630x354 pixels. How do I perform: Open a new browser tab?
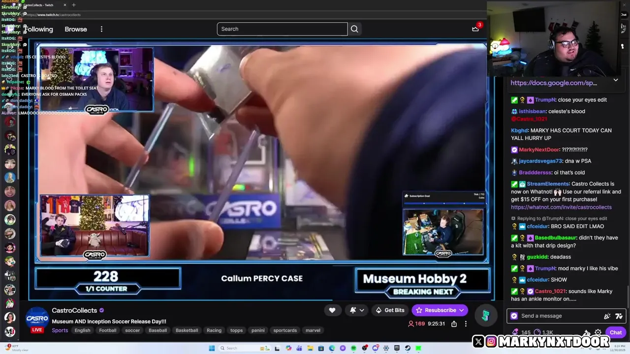tap(74, 5)
